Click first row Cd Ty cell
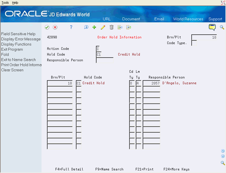Viewport: 226px width, 173px height. point(132,83)
